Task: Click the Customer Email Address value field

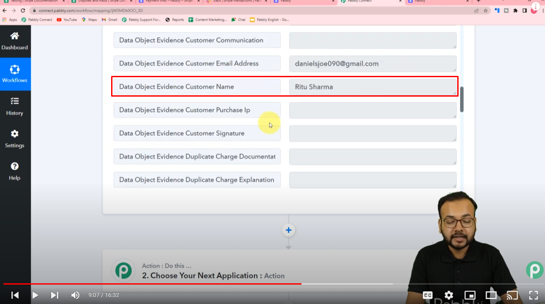Action: (373, 64)
